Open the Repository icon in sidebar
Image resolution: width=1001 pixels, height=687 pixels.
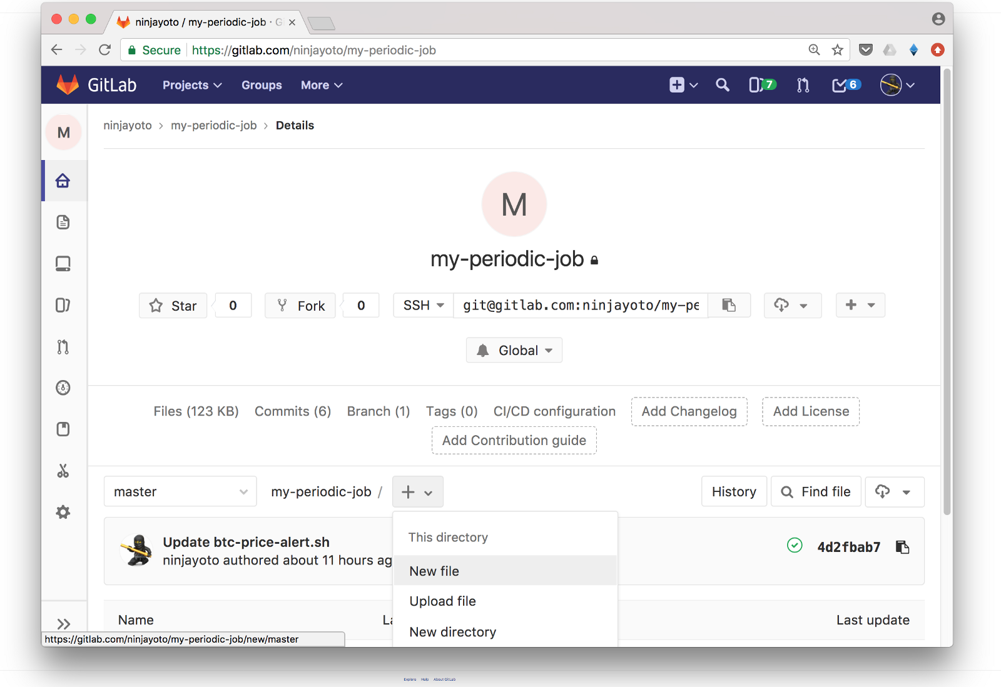(x=63, y=223)
